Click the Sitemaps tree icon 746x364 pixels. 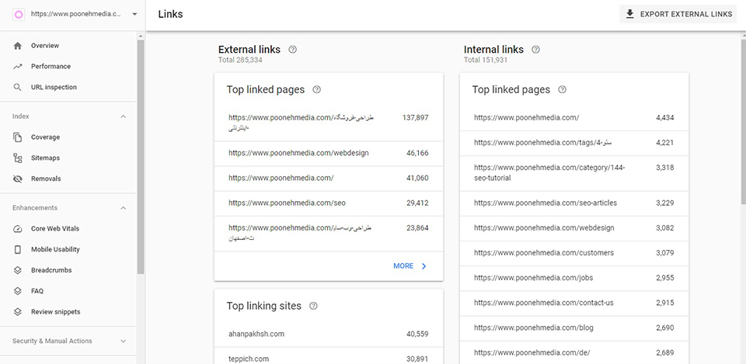pyautogui.click(x=18, y=158)
